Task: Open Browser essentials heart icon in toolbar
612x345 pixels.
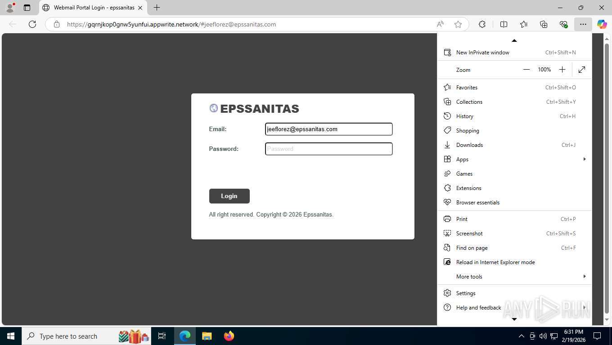Action: [563, 24]
